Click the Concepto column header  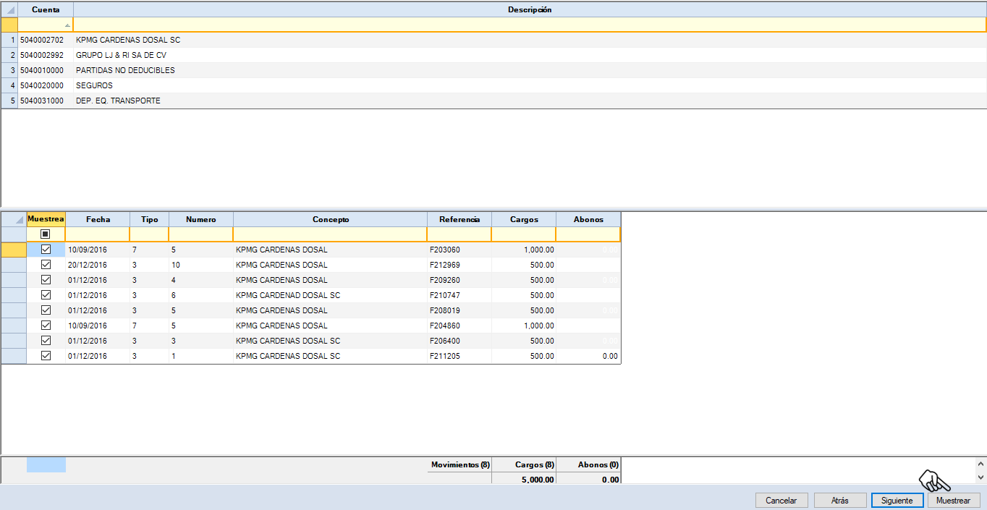[330, 219]
